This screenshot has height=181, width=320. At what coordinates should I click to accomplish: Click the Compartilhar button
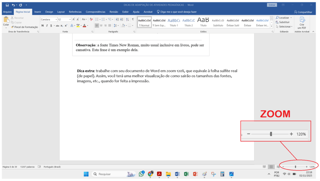(x=303, y=12)
